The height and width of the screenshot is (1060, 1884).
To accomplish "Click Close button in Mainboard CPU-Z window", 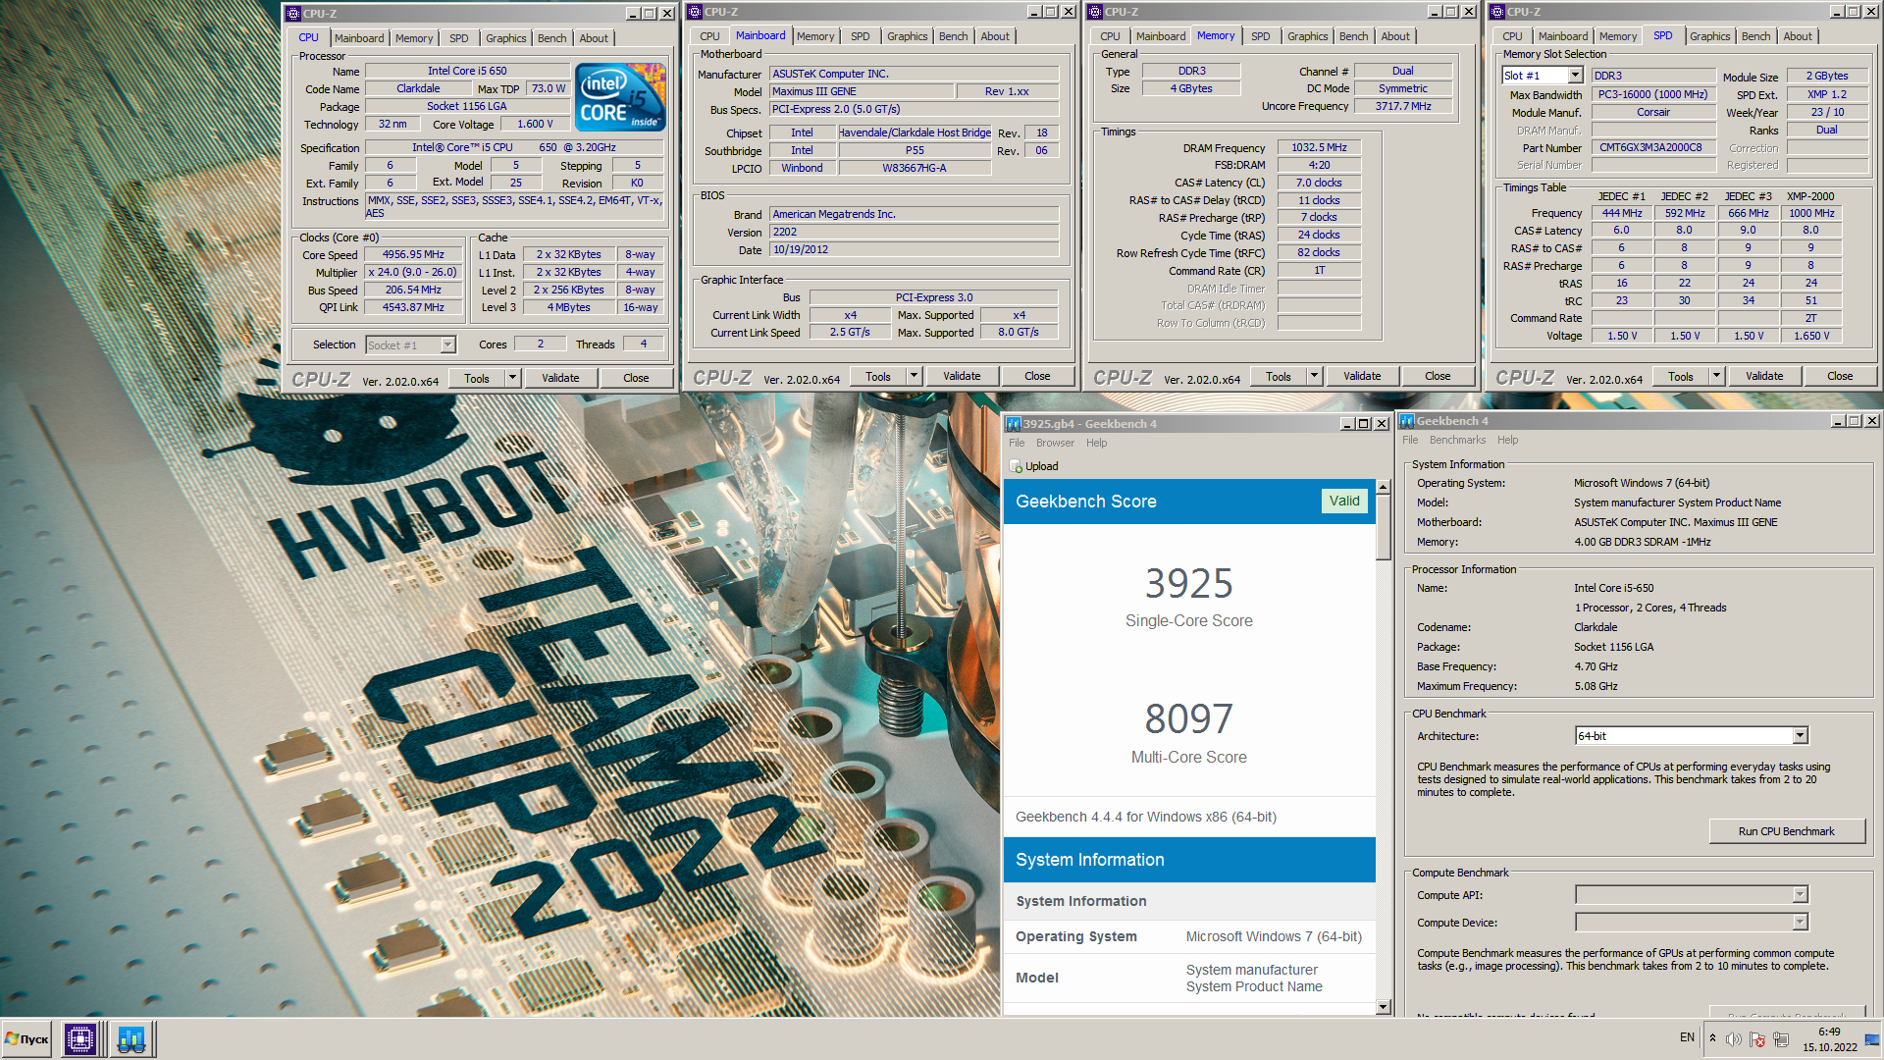I will tap(1037, 376).
